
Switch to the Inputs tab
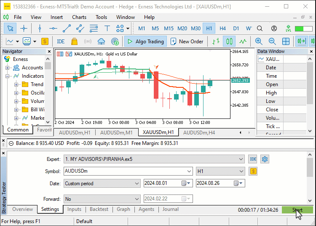(x=74, y=209)
